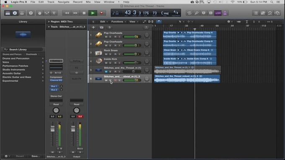Open the Editors scissors button
The height and width of the screenshot is (160, 285).
(x=54, y=13)
